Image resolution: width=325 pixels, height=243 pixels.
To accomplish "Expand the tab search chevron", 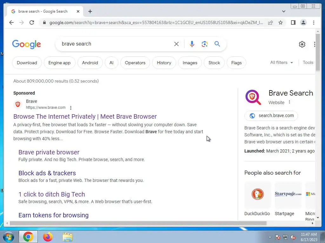I will (x=284, y=11).
